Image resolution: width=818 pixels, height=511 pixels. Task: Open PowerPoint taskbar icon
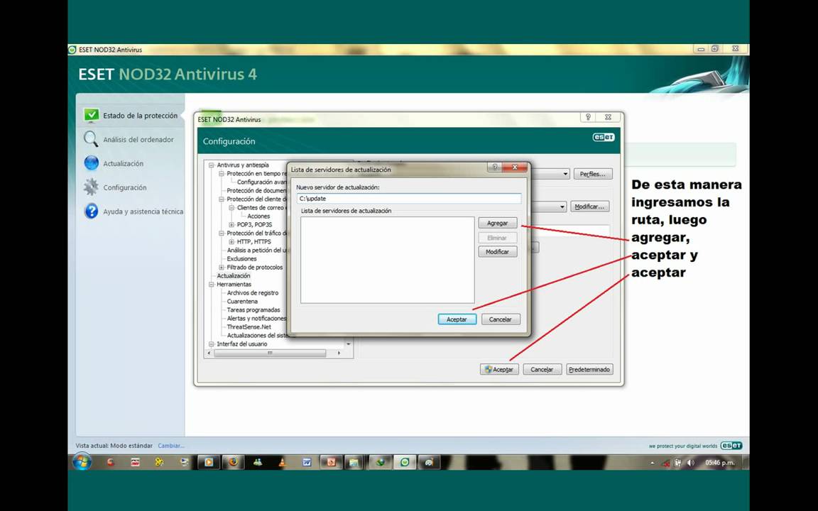(331, 462)
